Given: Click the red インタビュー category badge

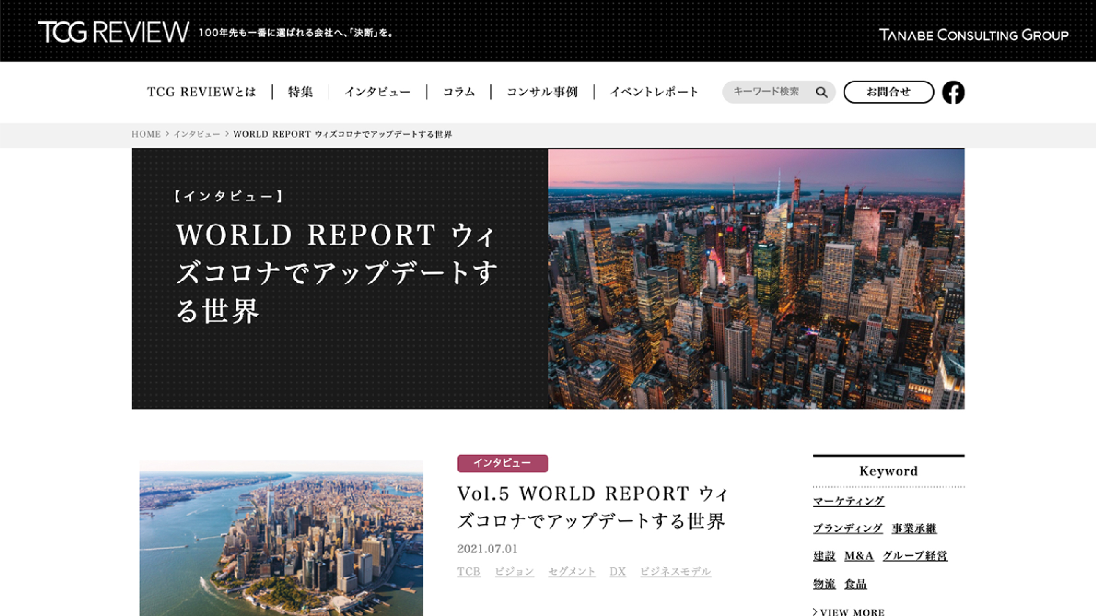Looking at the screenshot, I should point(502,463).
